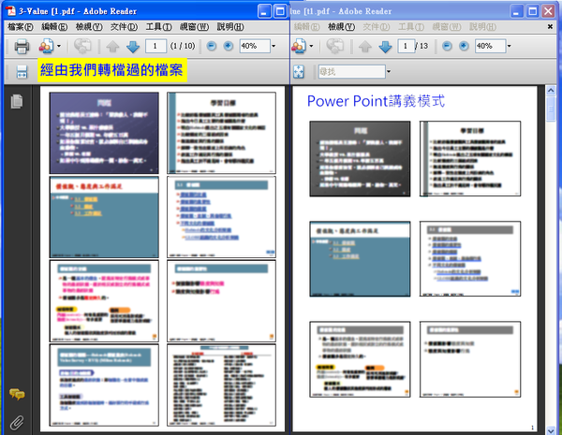The width and height of the screenshot is (562, 435).
Task: Maximize the left Adobe Reader window
Action: tap(280, 11)
